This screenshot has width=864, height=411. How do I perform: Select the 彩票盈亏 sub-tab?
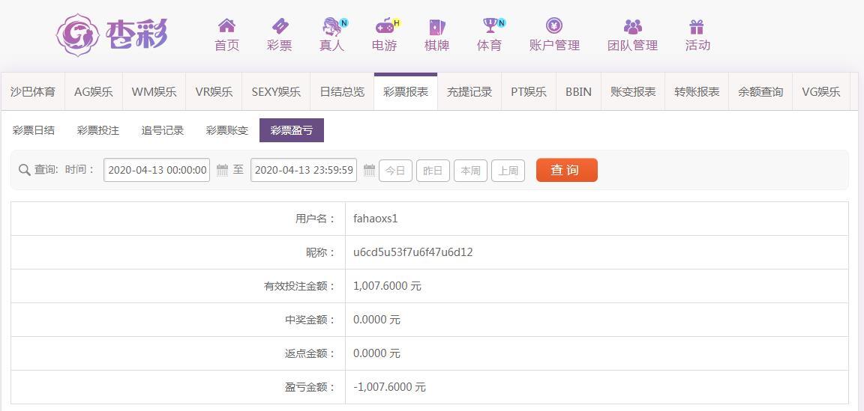point(292,130)
